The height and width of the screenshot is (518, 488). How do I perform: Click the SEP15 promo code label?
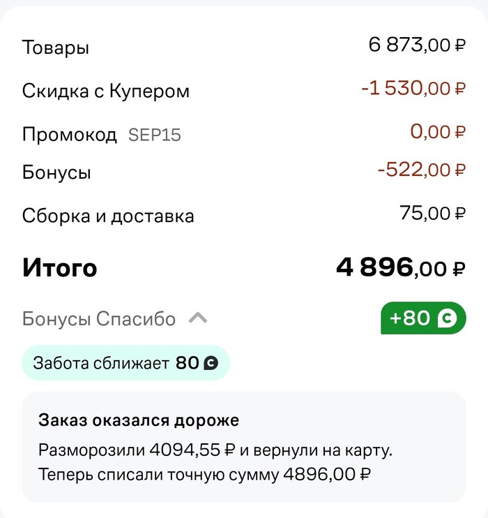[x=154, y=135]
